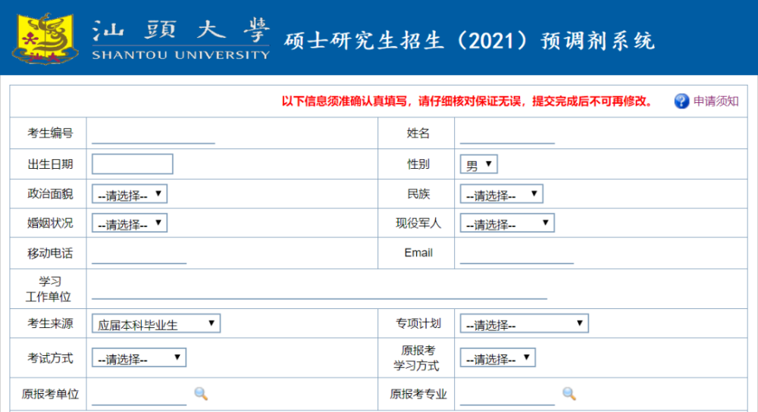Focus the 原报考专业 input field
758x412 pixels.
[x=507, y=395]
